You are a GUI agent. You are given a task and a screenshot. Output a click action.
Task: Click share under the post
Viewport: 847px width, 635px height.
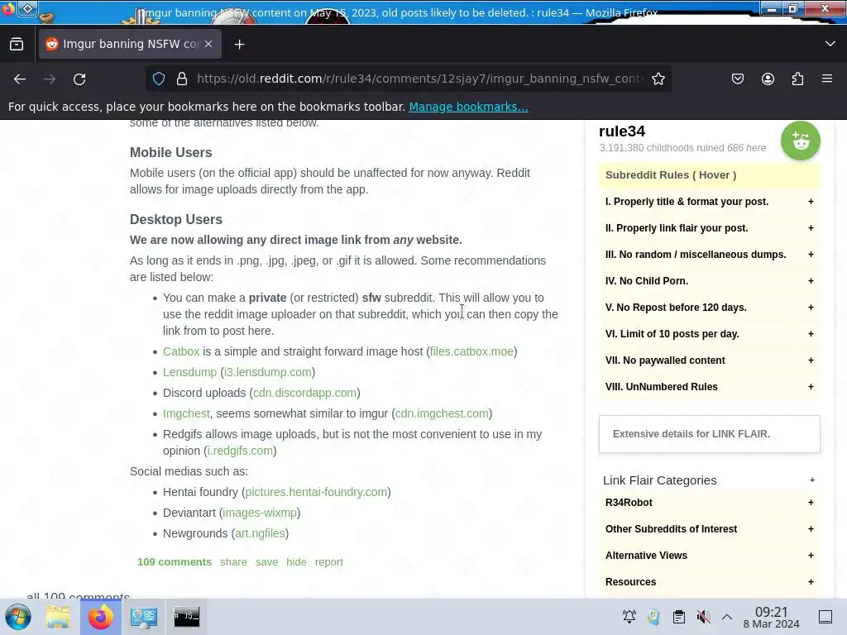point(233,562)
